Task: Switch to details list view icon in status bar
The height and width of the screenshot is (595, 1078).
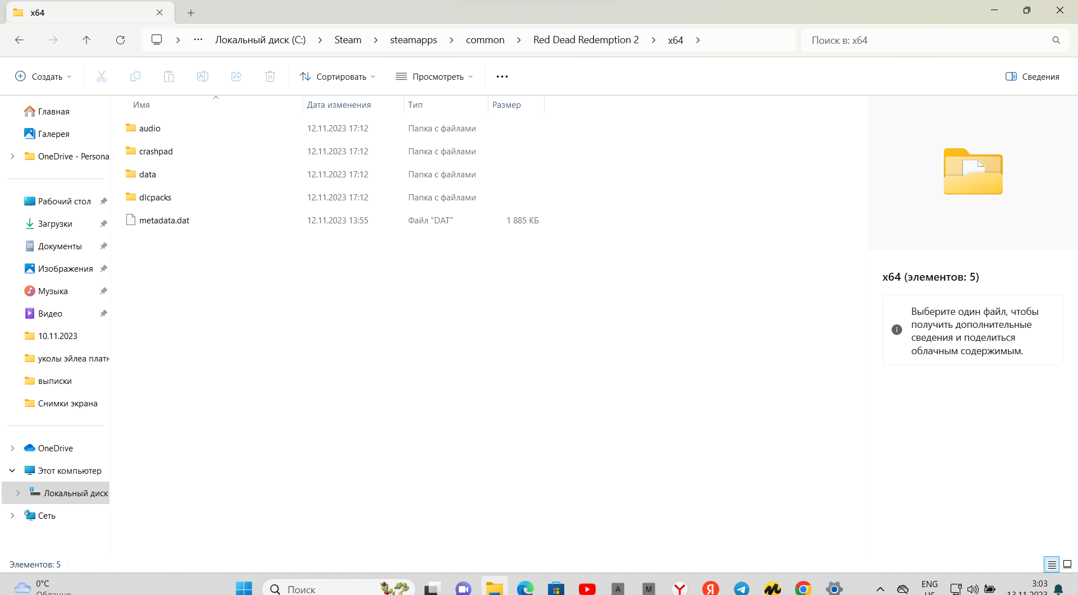Action: 1052,565
